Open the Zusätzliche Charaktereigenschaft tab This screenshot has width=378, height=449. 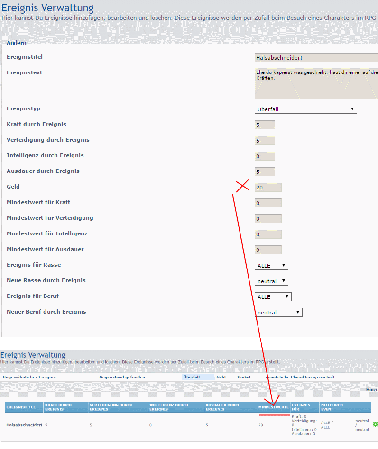[300, 377]
